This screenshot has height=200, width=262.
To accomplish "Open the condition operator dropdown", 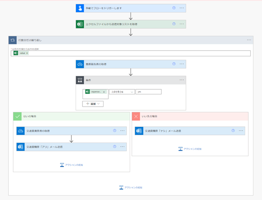I will (122, 92).
